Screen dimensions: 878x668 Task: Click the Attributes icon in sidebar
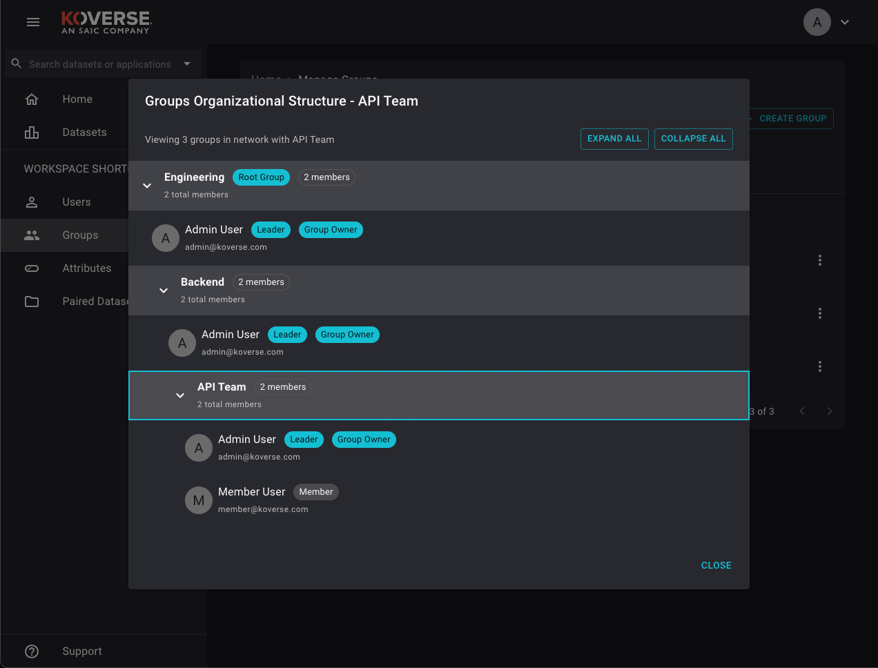[32, 268]
